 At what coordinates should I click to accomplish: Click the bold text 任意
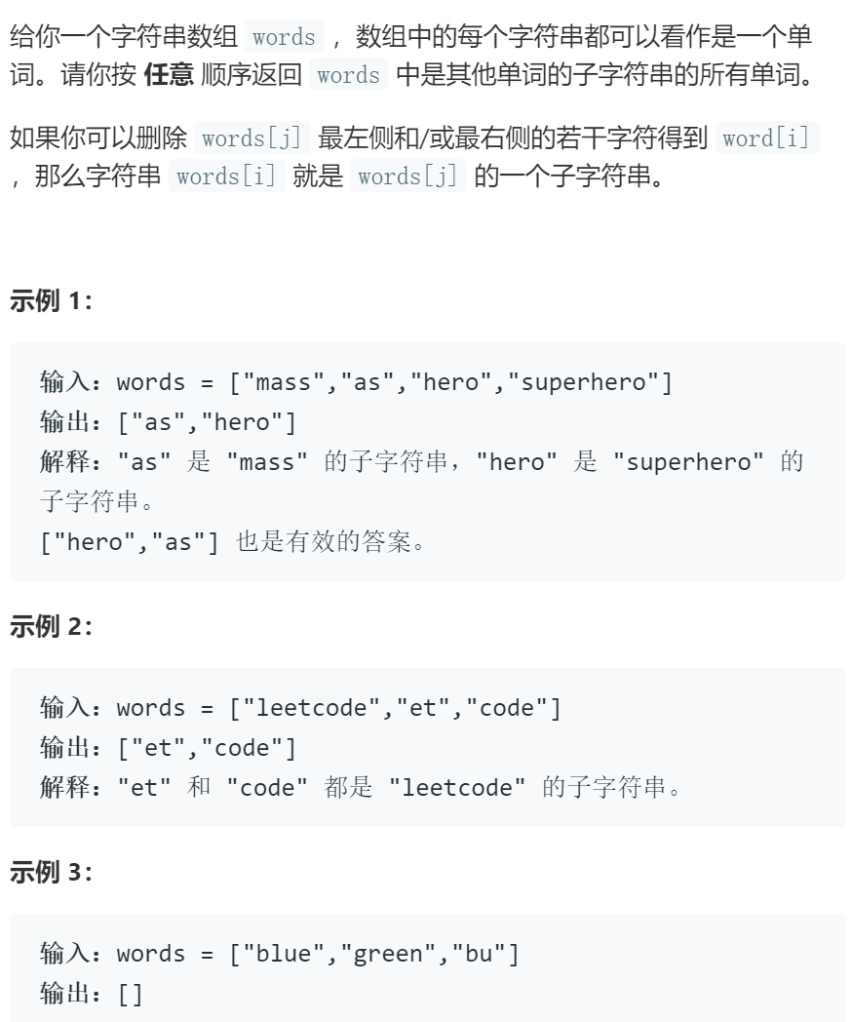[x=169, y=74]
